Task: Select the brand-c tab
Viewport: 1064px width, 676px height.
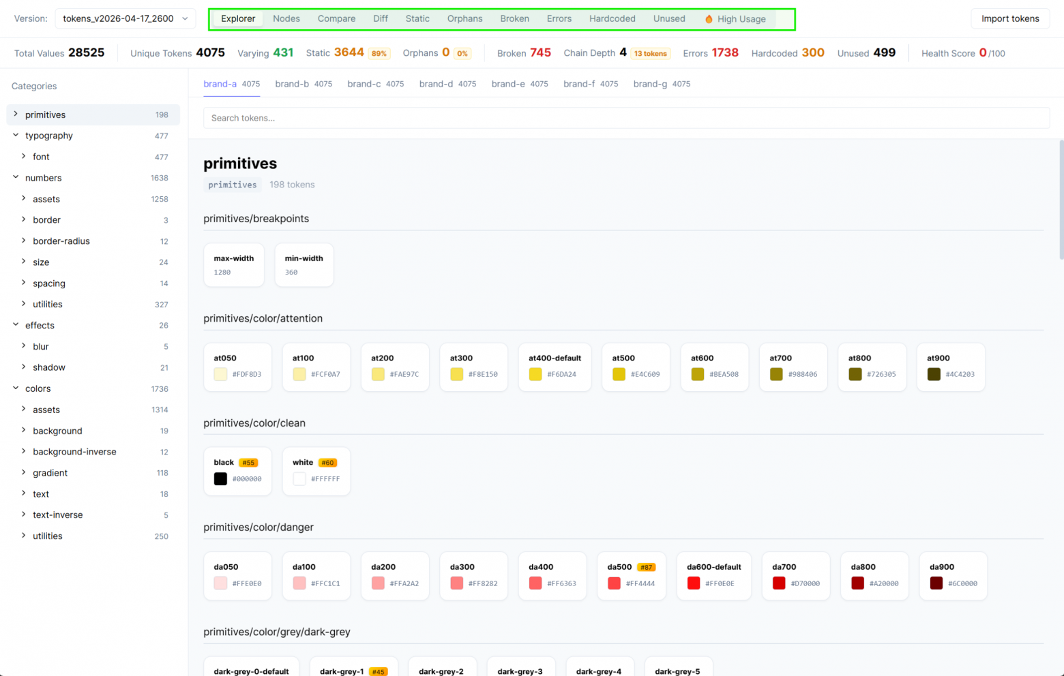Action: [364, 84]
